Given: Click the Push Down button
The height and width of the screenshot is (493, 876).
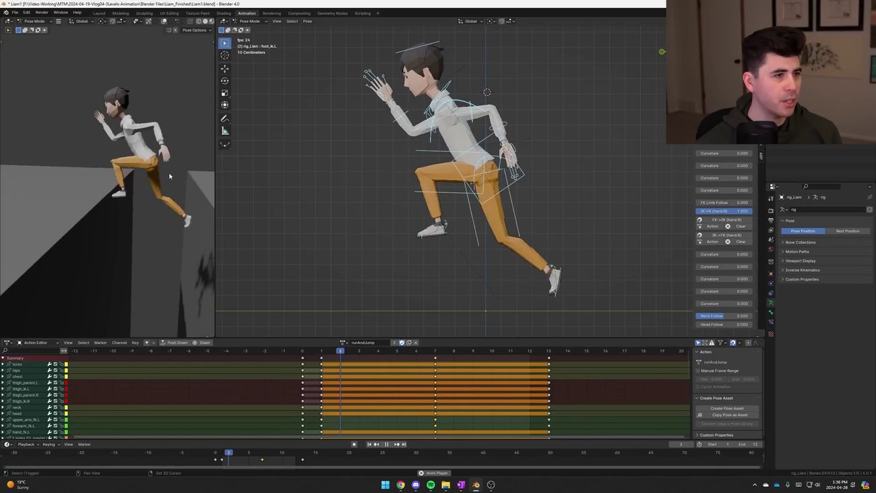Looking at the screenshot, I should [174, 343].
